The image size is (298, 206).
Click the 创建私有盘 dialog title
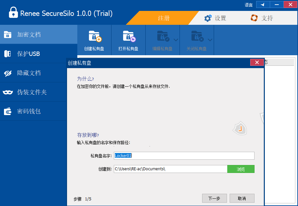coord(79,63)
